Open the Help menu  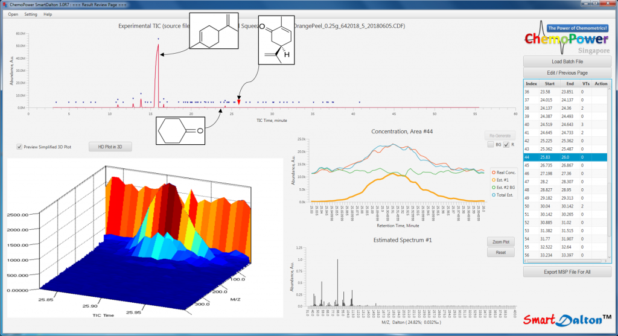pyautogui.click(x=48, y=14)
